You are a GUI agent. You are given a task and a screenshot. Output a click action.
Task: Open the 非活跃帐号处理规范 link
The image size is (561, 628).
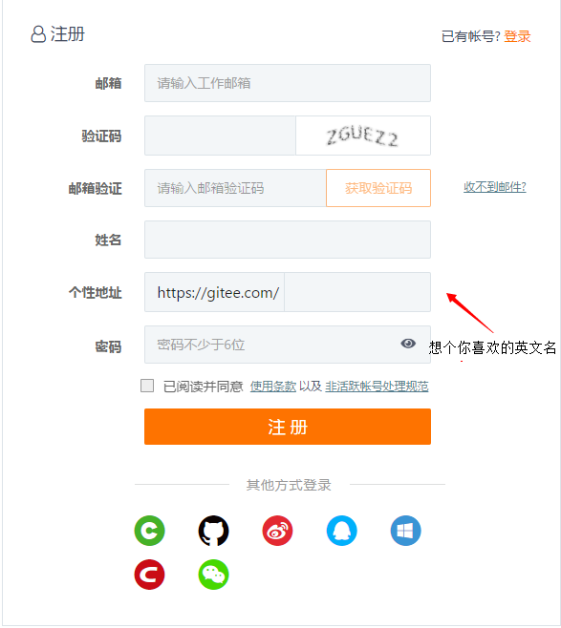click(377, 387)
